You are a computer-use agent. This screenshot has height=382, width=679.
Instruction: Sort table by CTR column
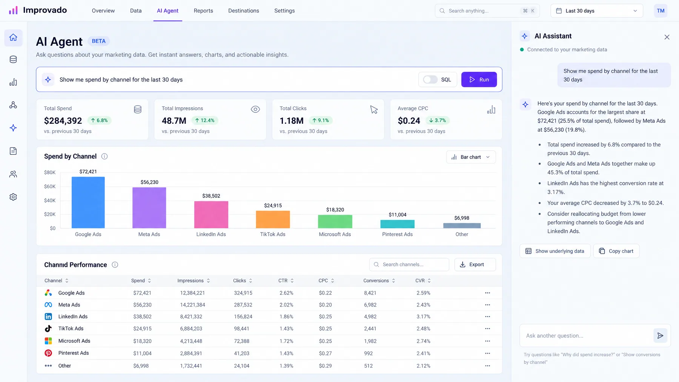tap(286, 280)
